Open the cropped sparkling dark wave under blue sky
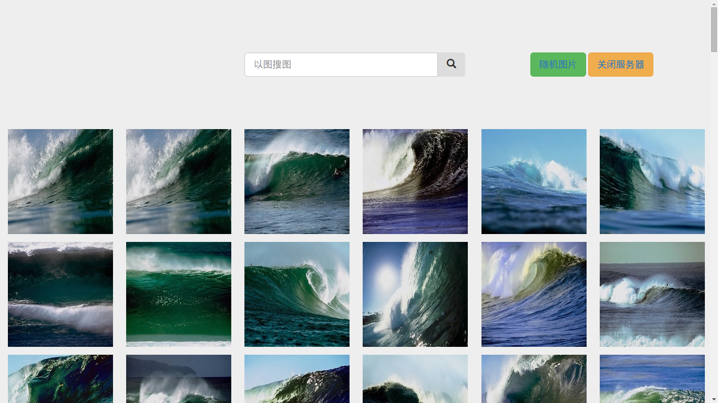This screenshot has height=403, width=718. (x=296, y=378)
